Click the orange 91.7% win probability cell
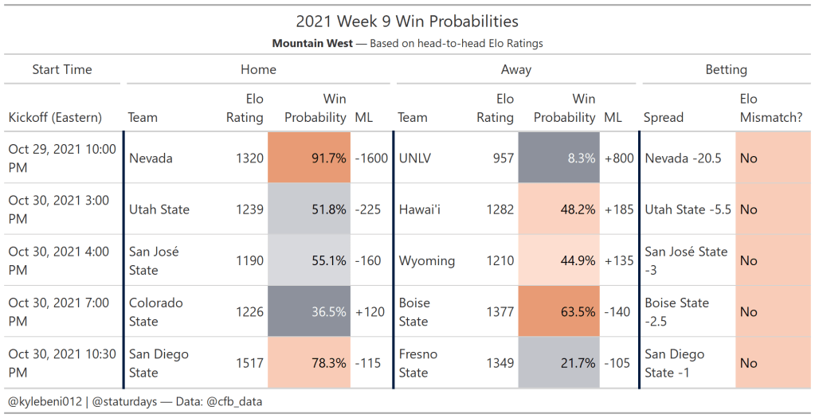Image resolution: width=815 pixels, height=418 pixels. (309, 158)
